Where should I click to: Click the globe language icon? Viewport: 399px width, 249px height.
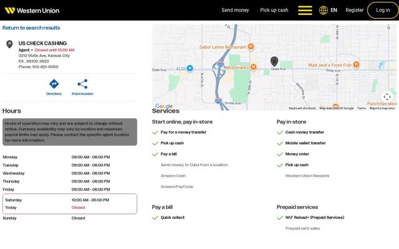pyautogui.click(x=324, y=11)
